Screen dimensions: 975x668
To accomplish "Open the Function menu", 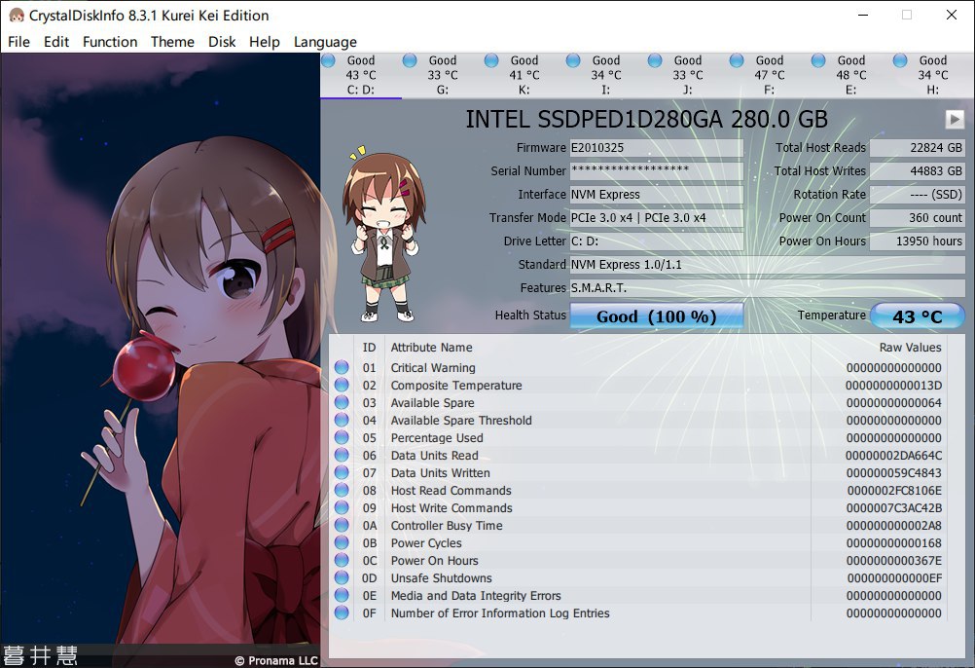I will tap(110, 42).
